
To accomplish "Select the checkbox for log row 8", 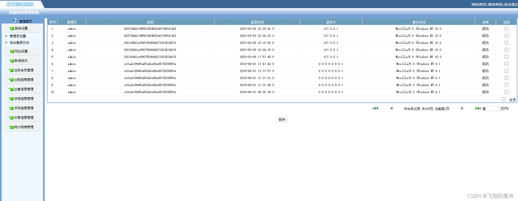I will [x=506, y=78].
